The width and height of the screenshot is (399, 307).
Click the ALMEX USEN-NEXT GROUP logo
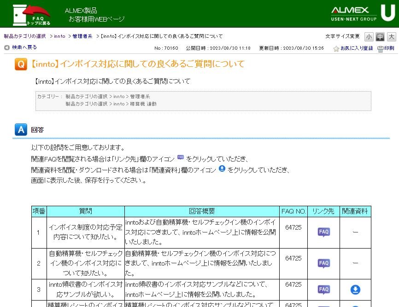coord(363,13)
